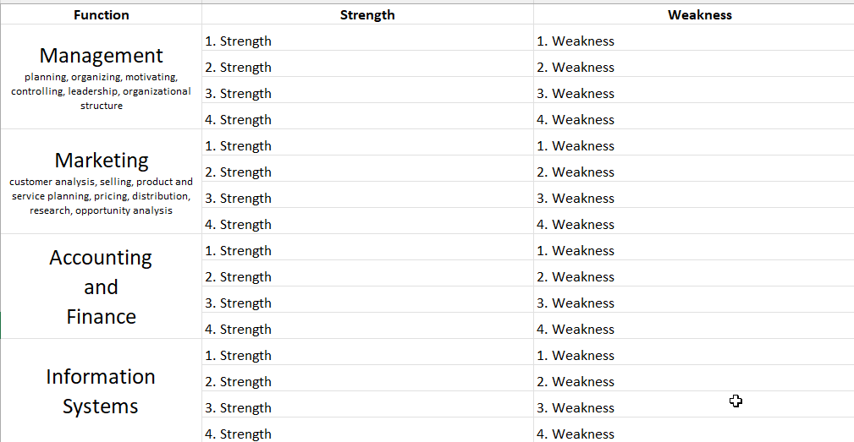This screenshot has height=442, width=854.
Task: Click Information Systems' "3. Strength" cell
Action: click(x=367, y=407)
